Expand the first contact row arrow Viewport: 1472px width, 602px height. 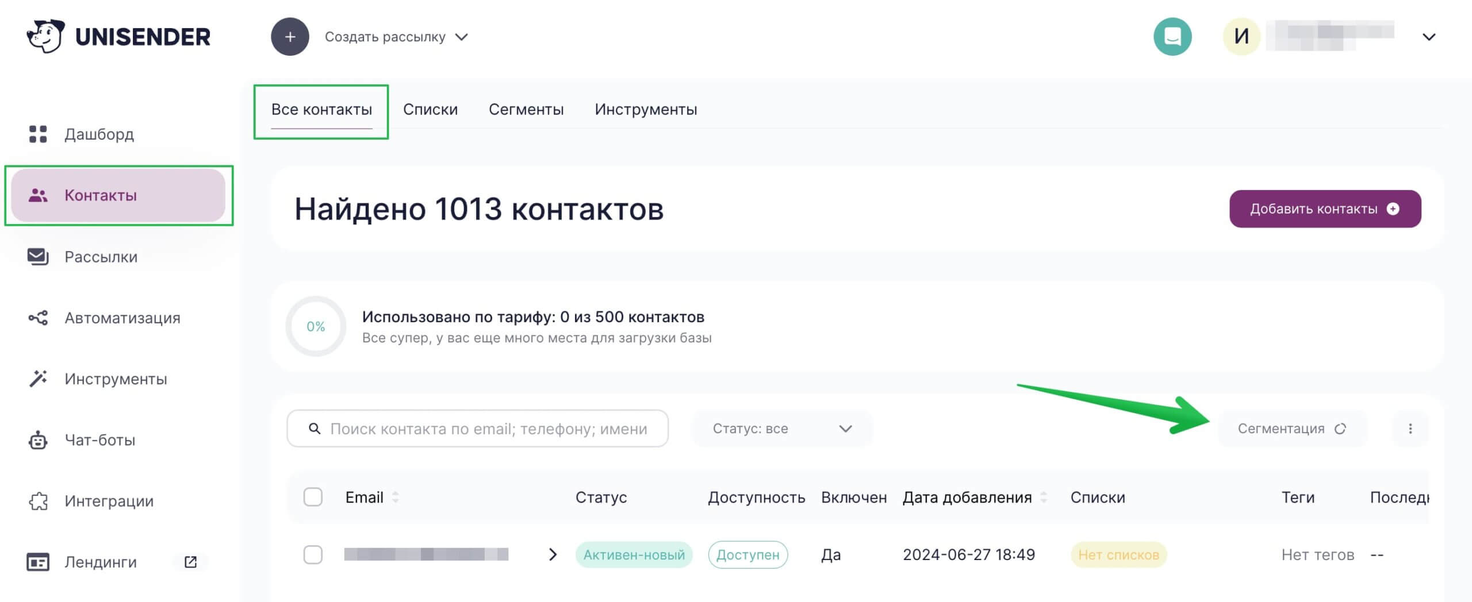(x=553, y=554)
